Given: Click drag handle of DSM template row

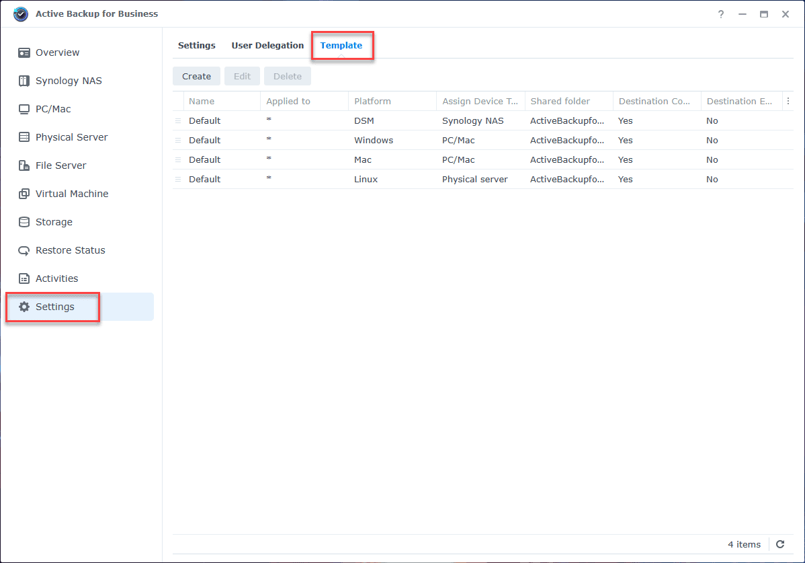Looking at the screenshot, I should pos(178,120).
